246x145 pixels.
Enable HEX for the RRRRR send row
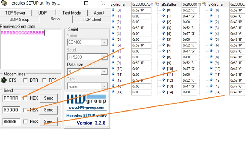(x=26, y=98)
